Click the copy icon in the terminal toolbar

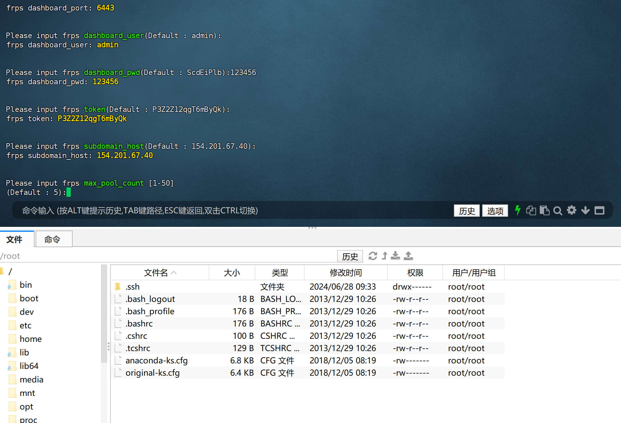[531, 211]
